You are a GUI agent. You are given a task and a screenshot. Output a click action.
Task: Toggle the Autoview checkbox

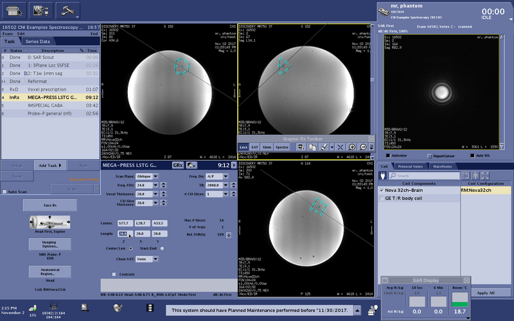click(x=388, y=156)
